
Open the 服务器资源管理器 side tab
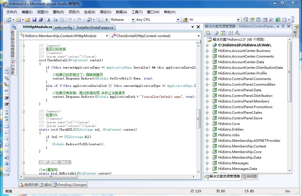tap(13, 41)
